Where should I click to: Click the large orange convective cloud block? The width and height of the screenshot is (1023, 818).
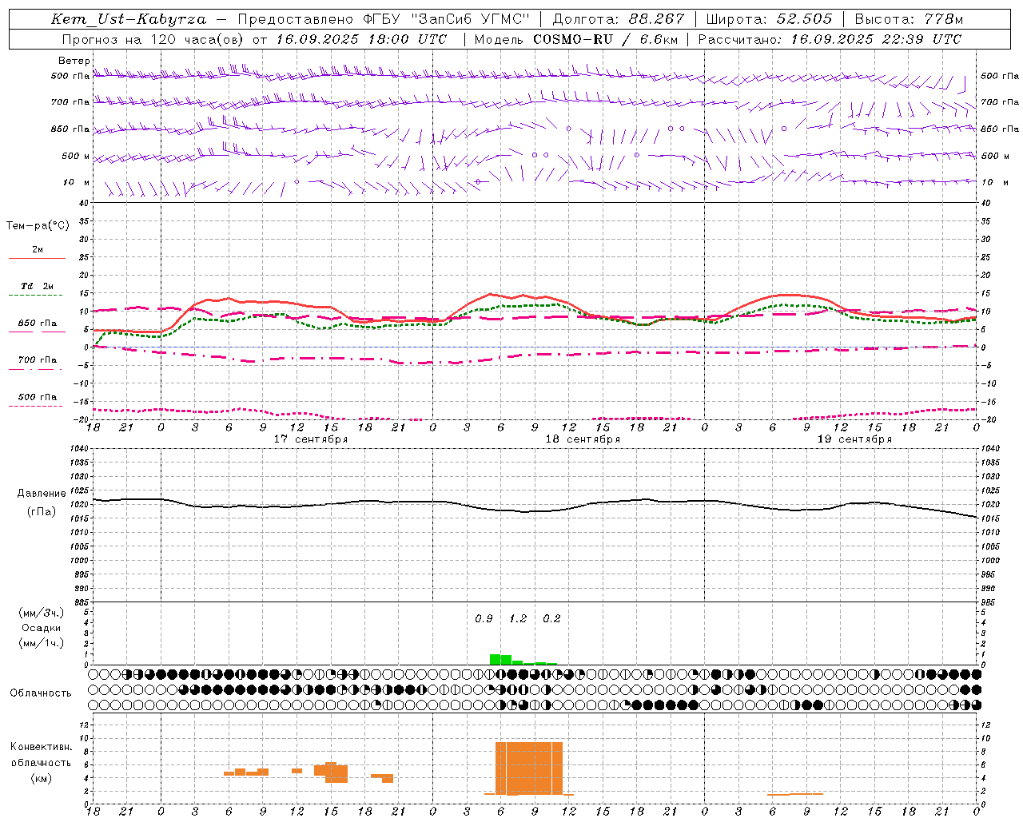[529, 768]
